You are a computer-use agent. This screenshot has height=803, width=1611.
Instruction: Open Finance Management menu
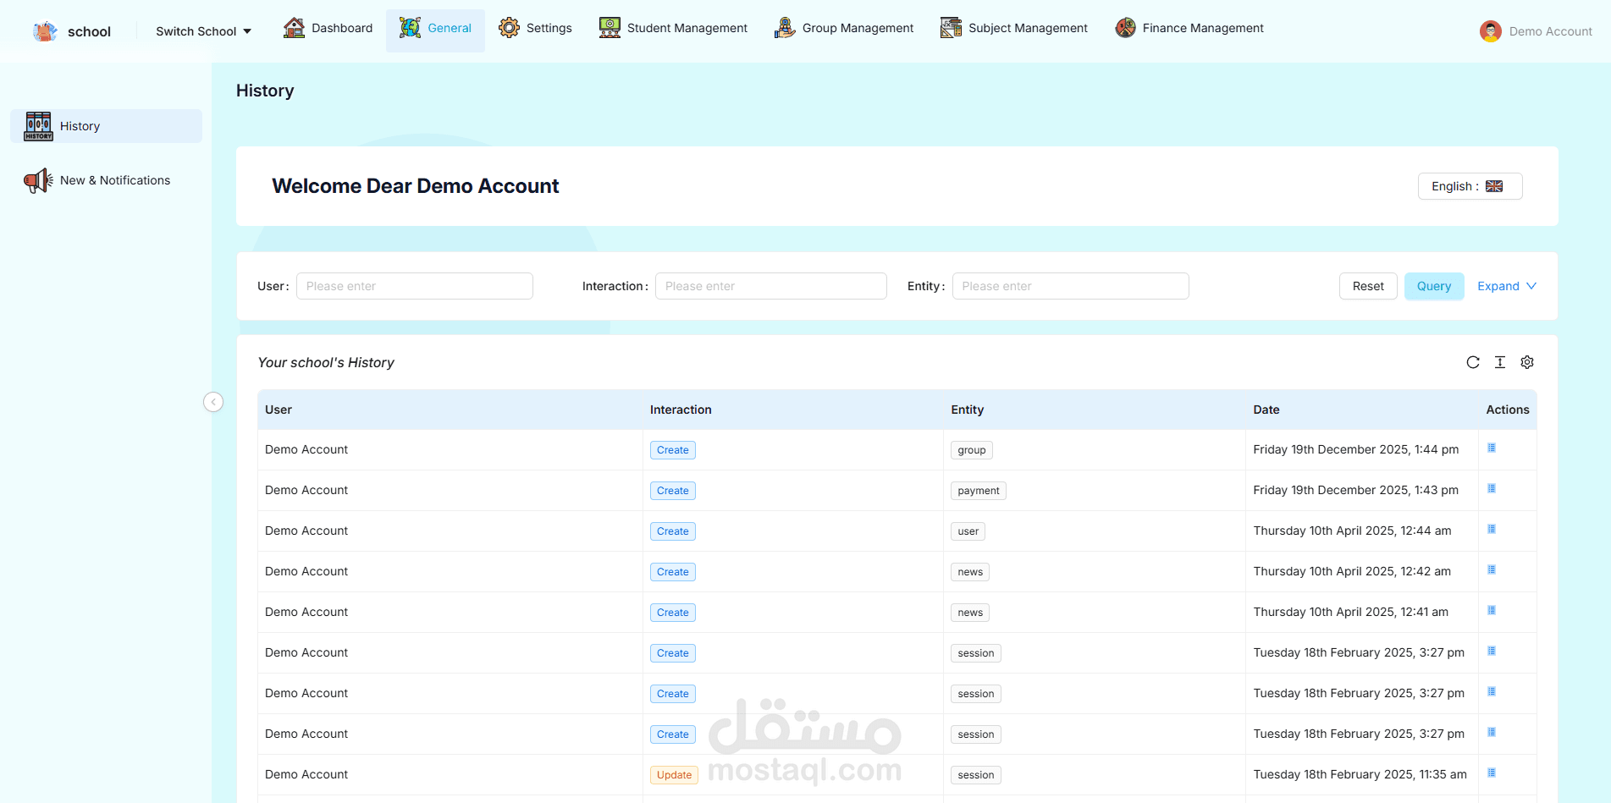coord(1189,28)
